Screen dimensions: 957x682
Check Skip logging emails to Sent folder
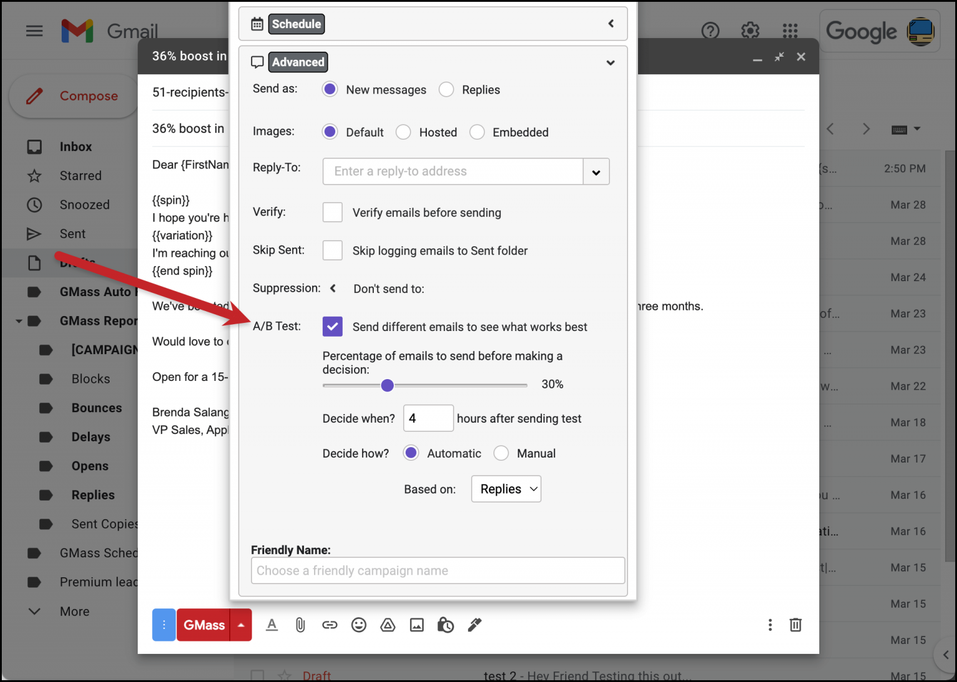332,250
